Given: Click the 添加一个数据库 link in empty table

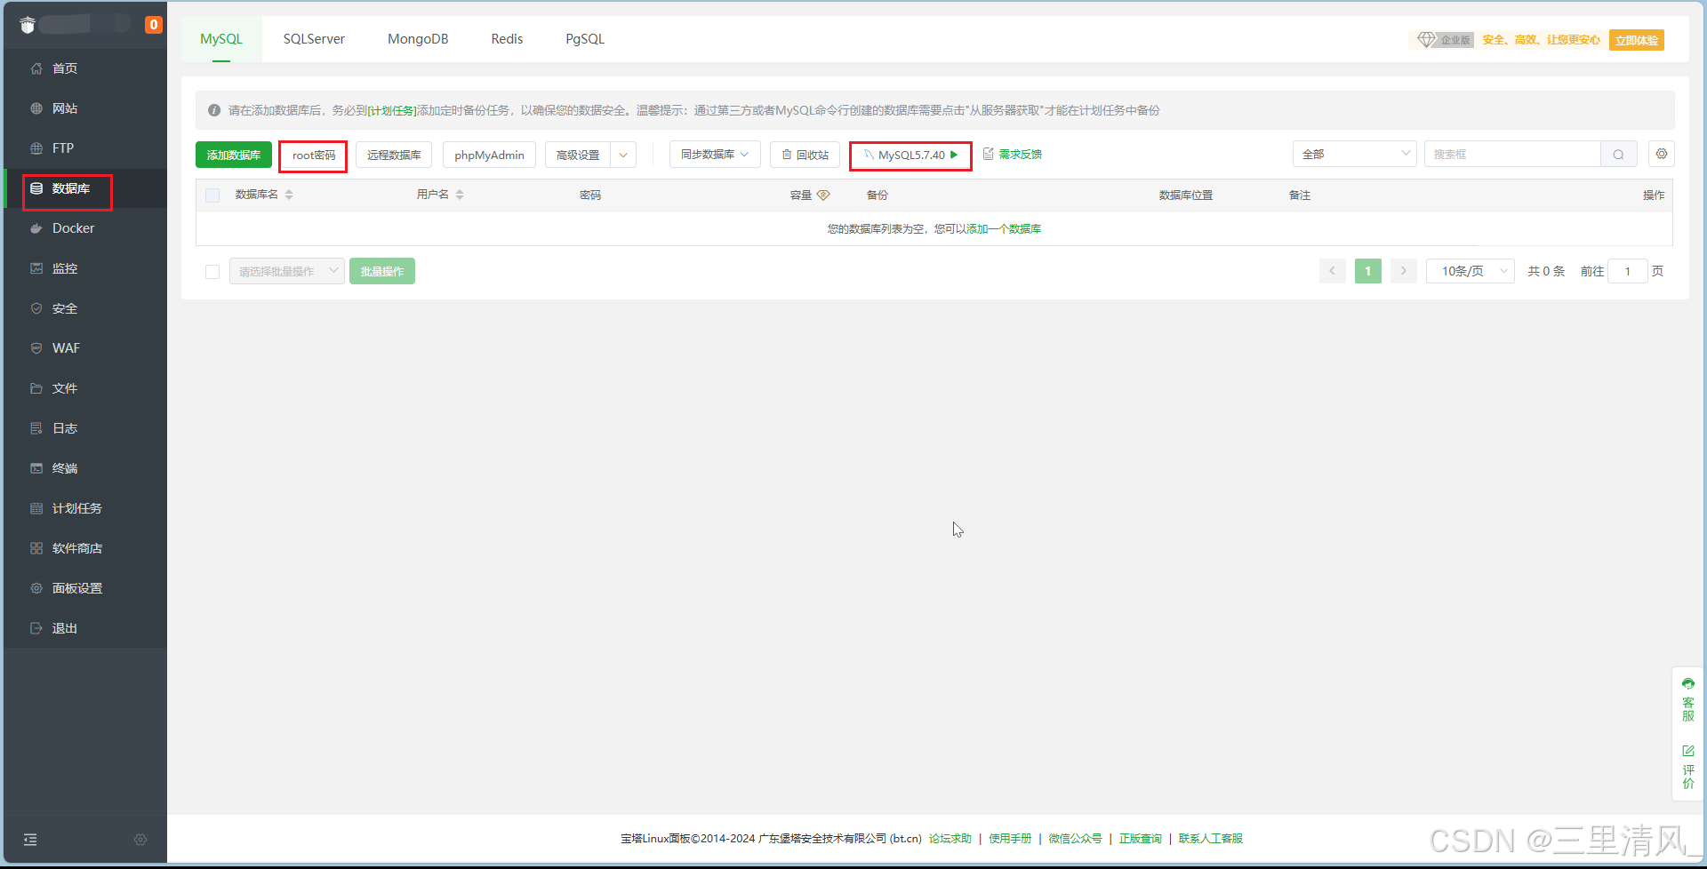Looking at the screenshot, I should (1004, 228).
